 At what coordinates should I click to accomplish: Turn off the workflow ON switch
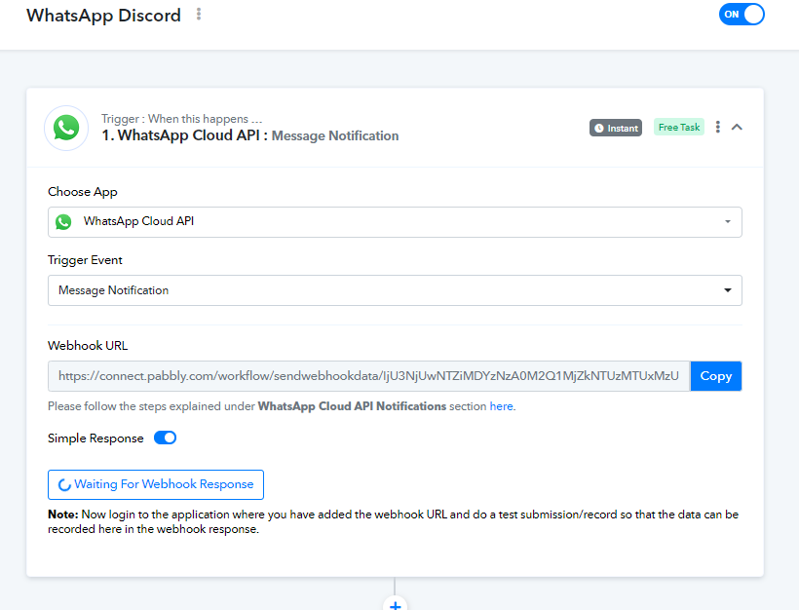click(x=742, y=15)
